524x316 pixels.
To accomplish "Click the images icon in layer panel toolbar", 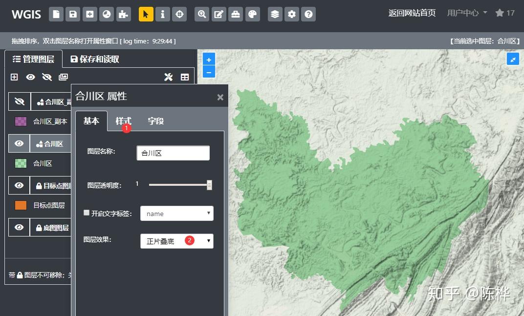I will [63, 77].
